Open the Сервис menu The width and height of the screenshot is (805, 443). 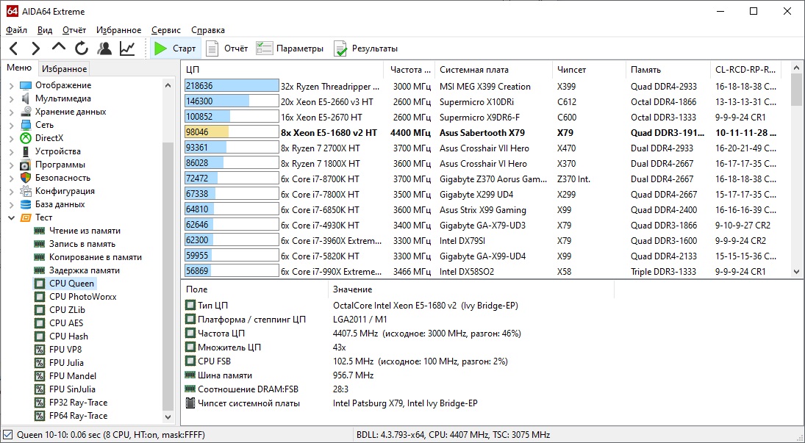point(166,30)
